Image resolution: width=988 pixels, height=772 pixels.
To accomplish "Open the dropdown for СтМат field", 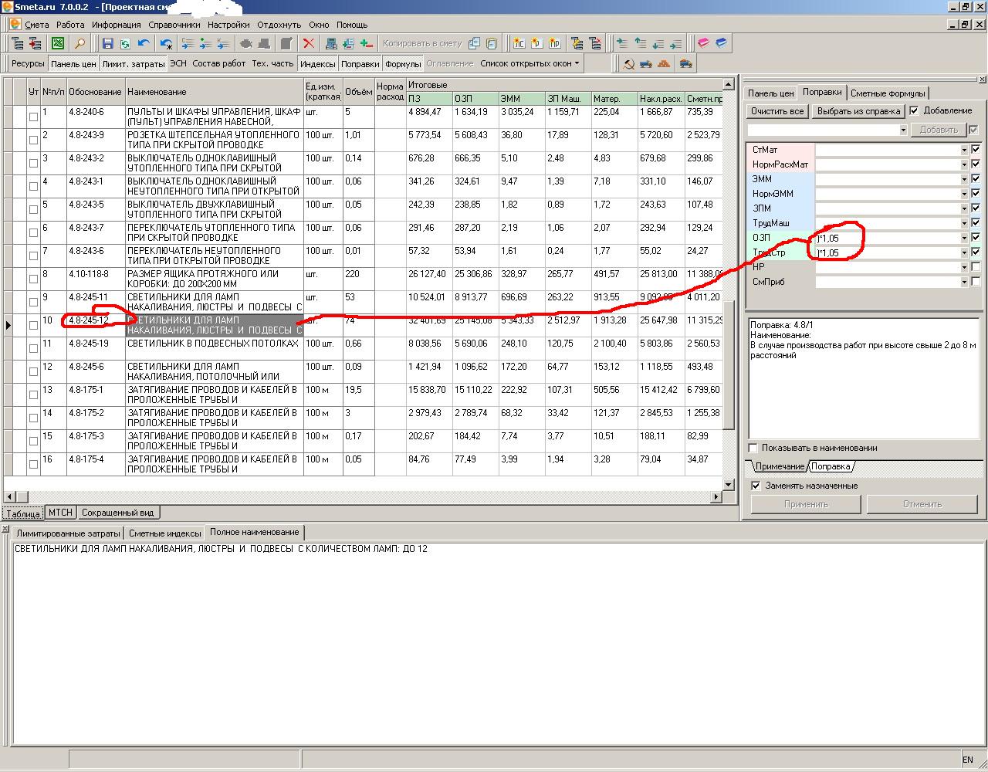I will point(964,150).
